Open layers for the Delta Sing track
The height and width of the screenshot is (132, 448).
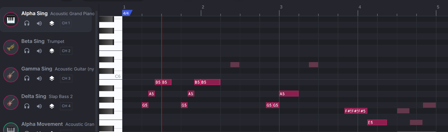coord(52,106)
